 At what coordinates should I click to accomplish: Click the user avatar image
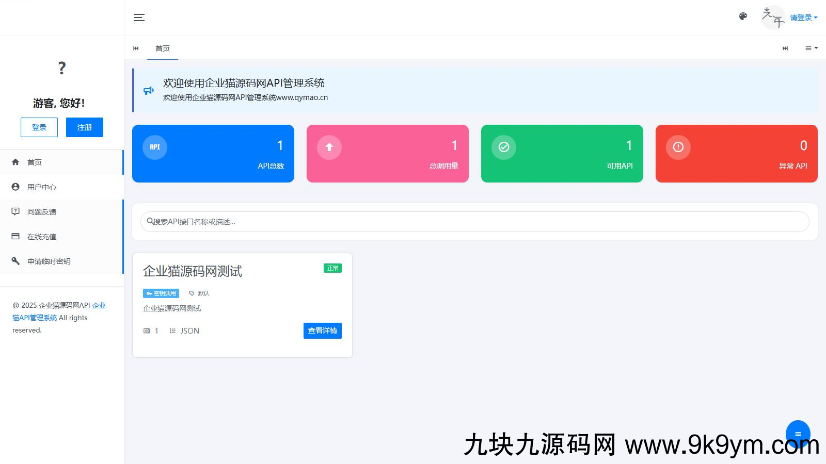tap(773, 18)
